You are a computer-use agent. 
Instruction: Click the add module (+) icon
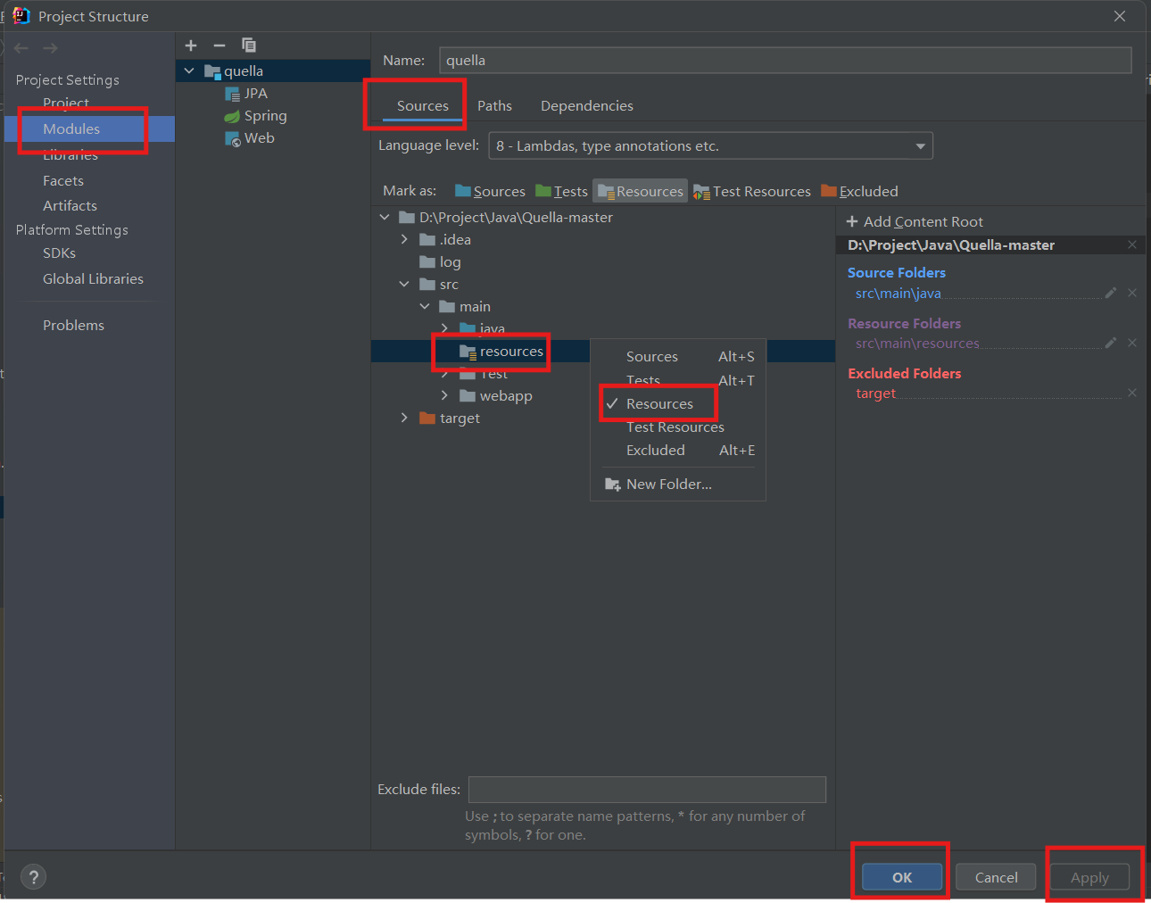[x=190, y=46]
